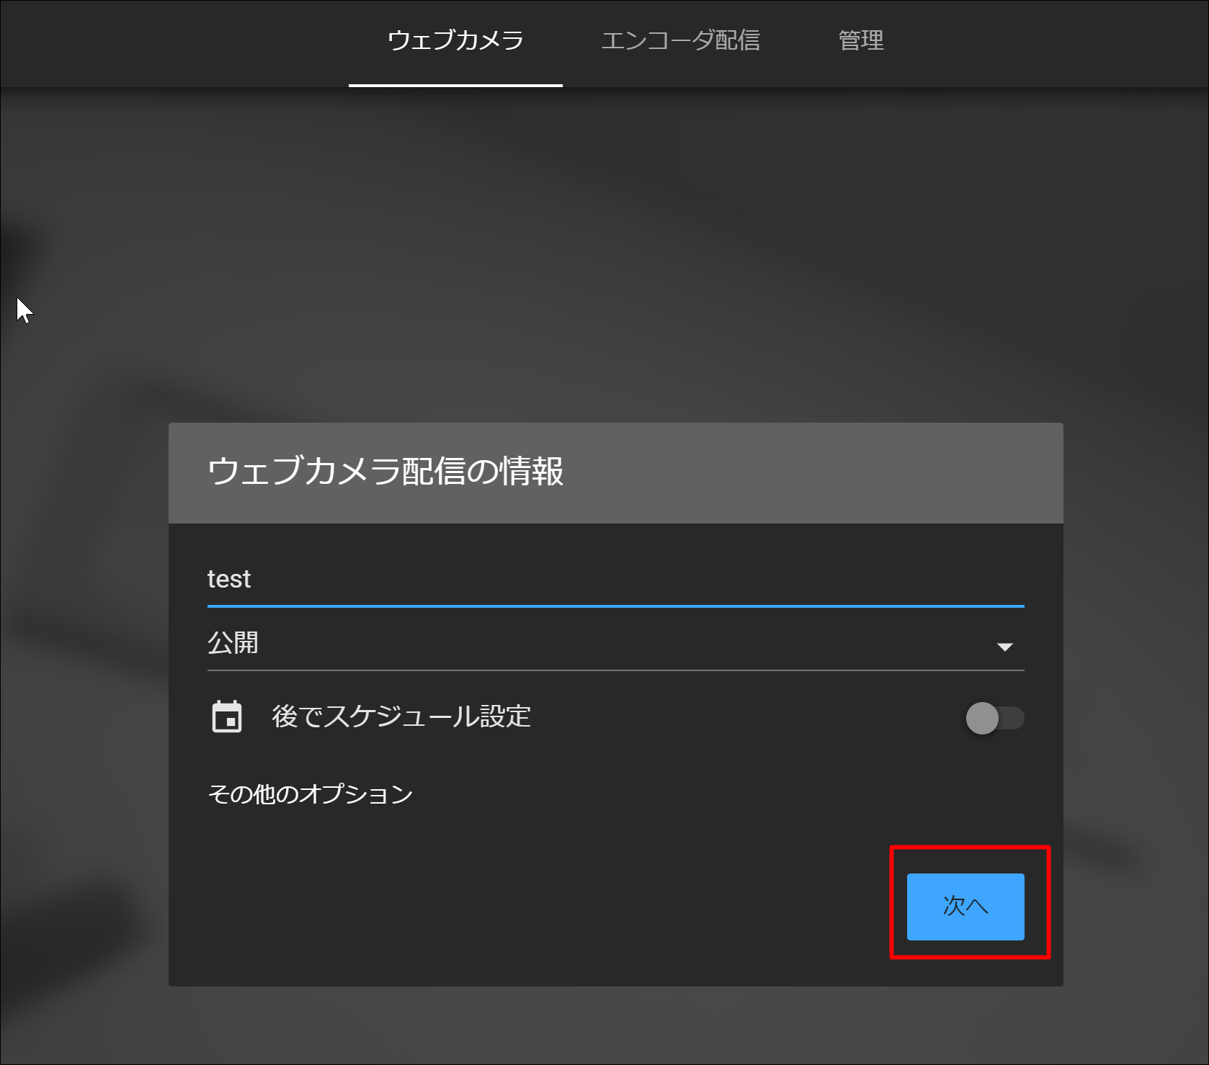
Task: Go to the 管理 tab
Action: tap(861, 41)
